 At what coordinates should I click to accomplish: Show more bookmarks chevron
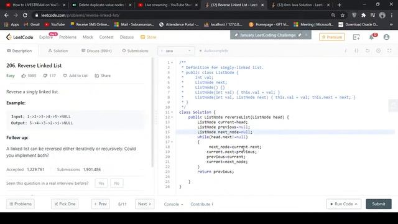pos(391,24)
